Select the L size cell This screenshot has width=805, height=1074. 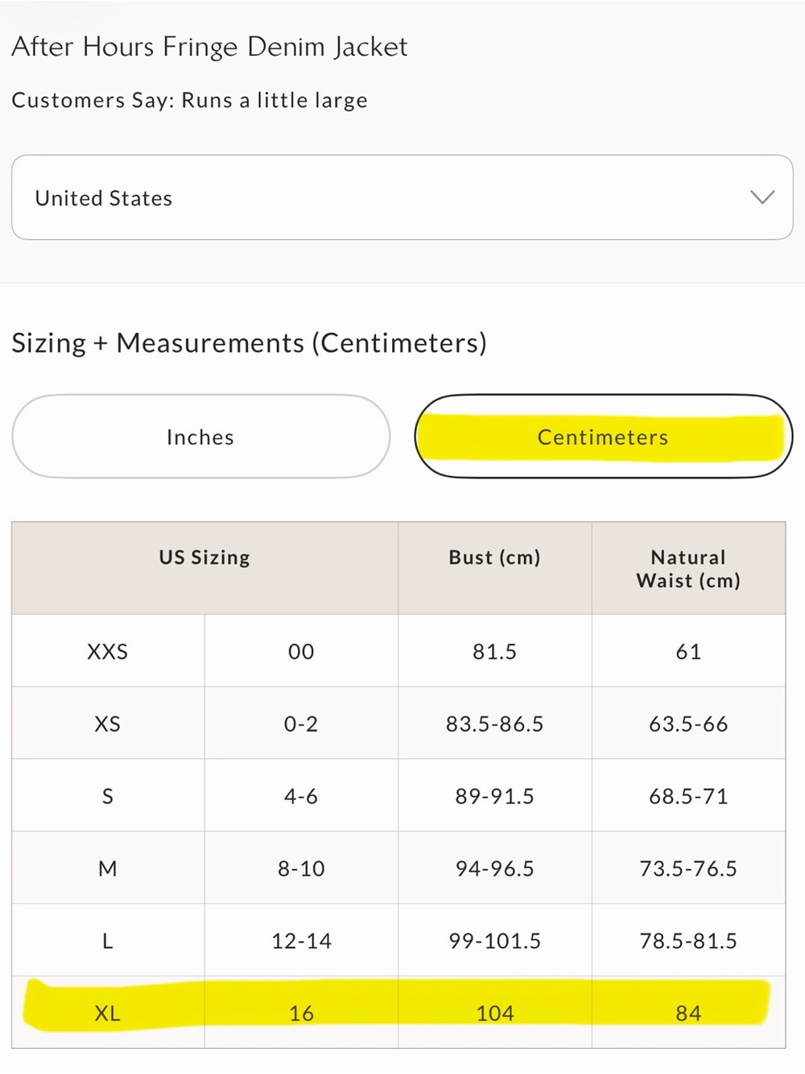(x=108, y=940)
